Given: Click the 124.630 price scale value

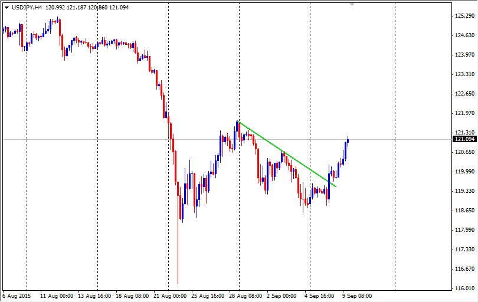Looking at the screenshot, I should [464, 35].
